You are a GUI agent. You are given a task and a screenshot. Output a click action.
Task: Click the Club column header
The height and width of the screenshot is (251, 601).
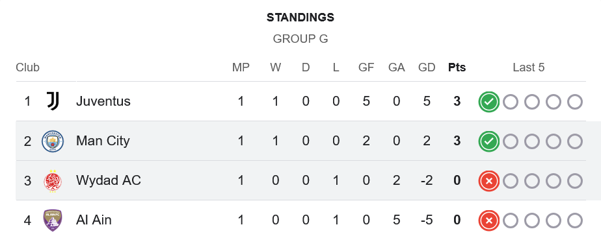point(27,67)
